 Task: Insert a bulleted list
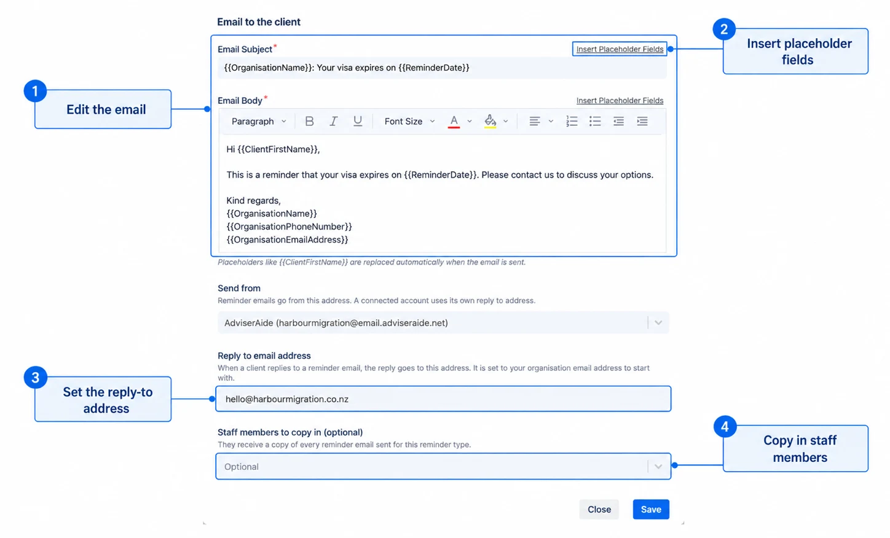click(x=595, y=122)
